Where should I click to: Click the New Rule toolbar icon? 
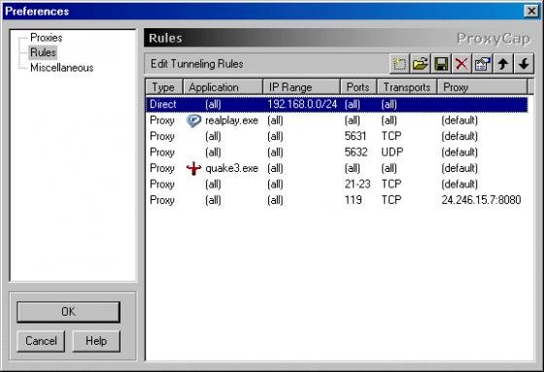point(399,64)
